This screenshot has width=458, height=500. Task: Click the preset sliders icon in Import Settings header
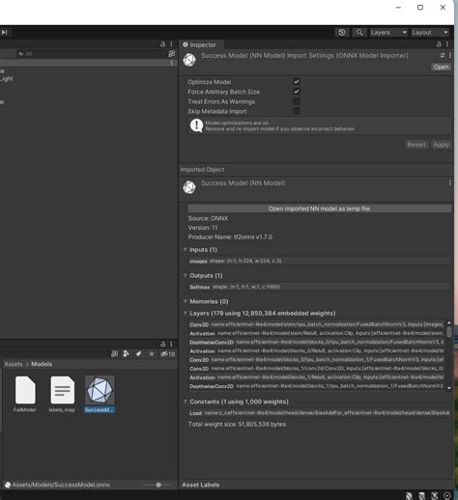[443, 55]
